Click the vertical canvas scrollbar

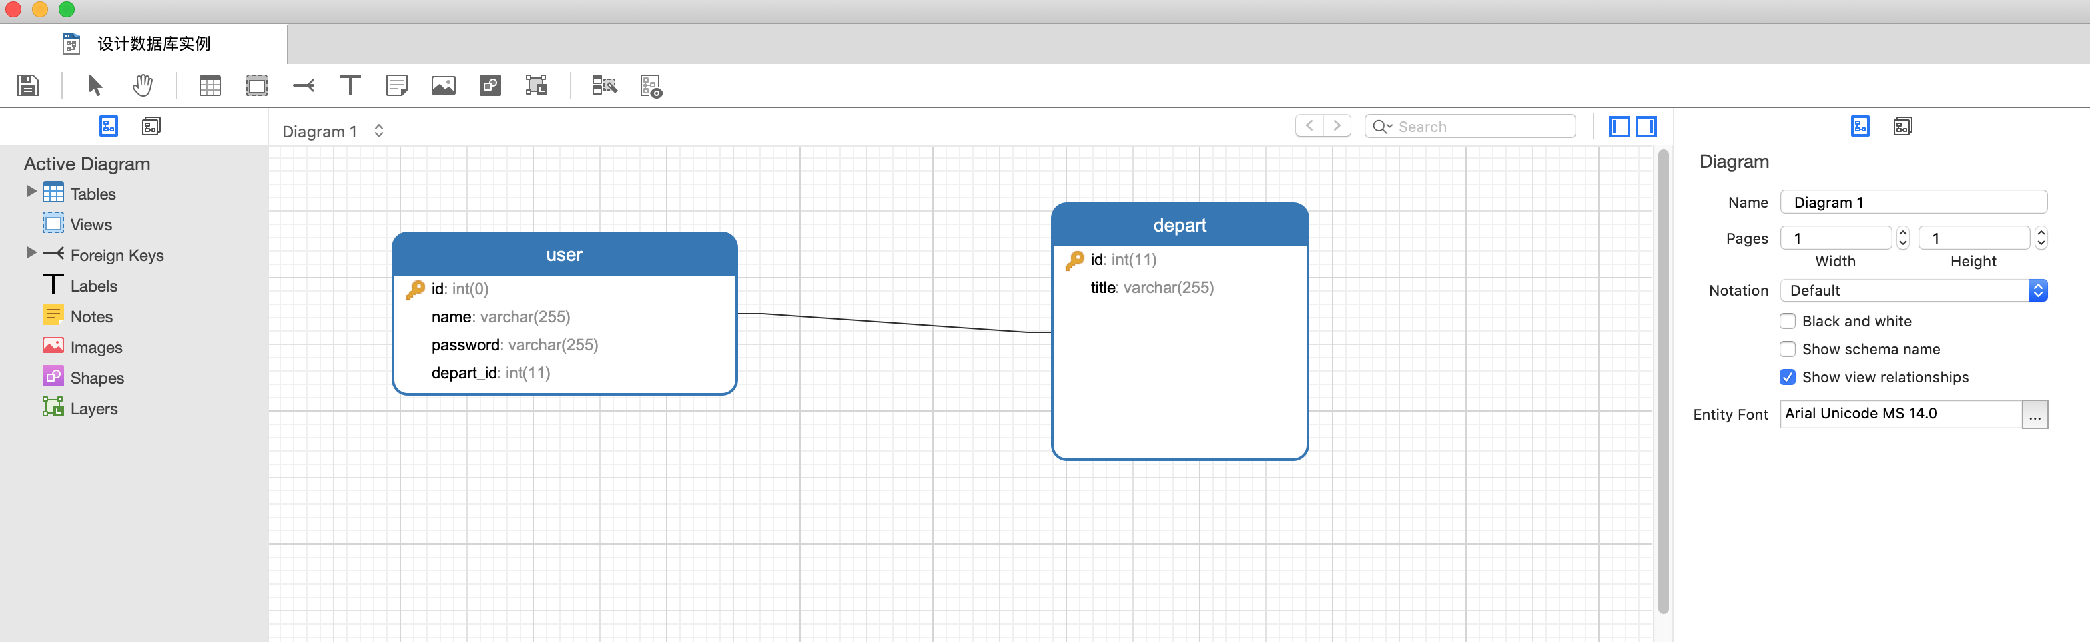pos(1662,382)
